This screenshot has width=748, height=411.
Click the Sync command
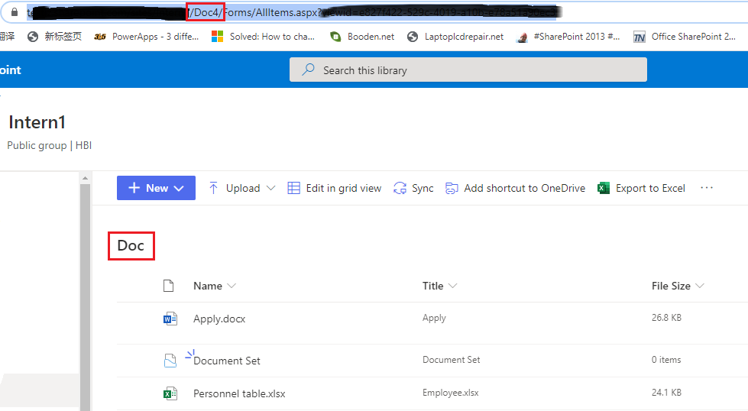coord(413,189)
